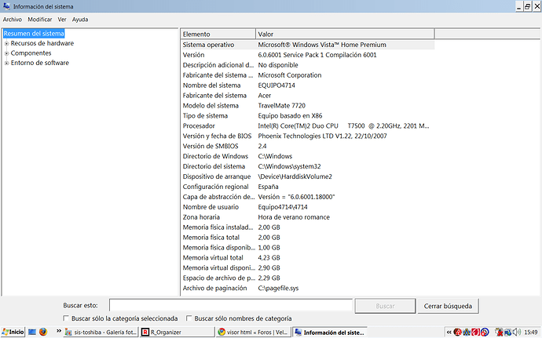Open the Ayuda menu
The width and height of the screenshot is (542, 338).
point(80,20)
